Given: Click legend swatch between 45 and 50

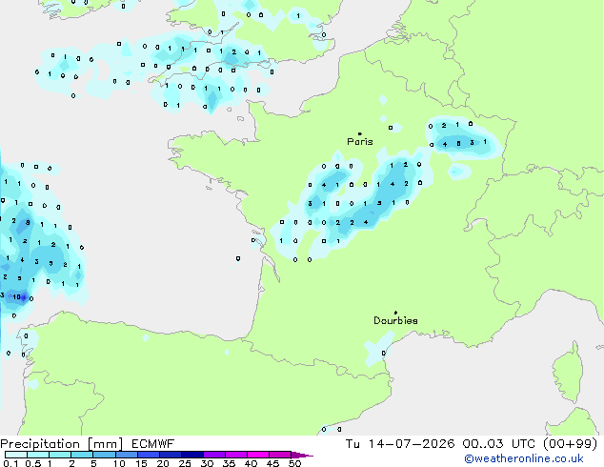Looking at the screenshot, I should pyautogui.click(x=280, y=455).
